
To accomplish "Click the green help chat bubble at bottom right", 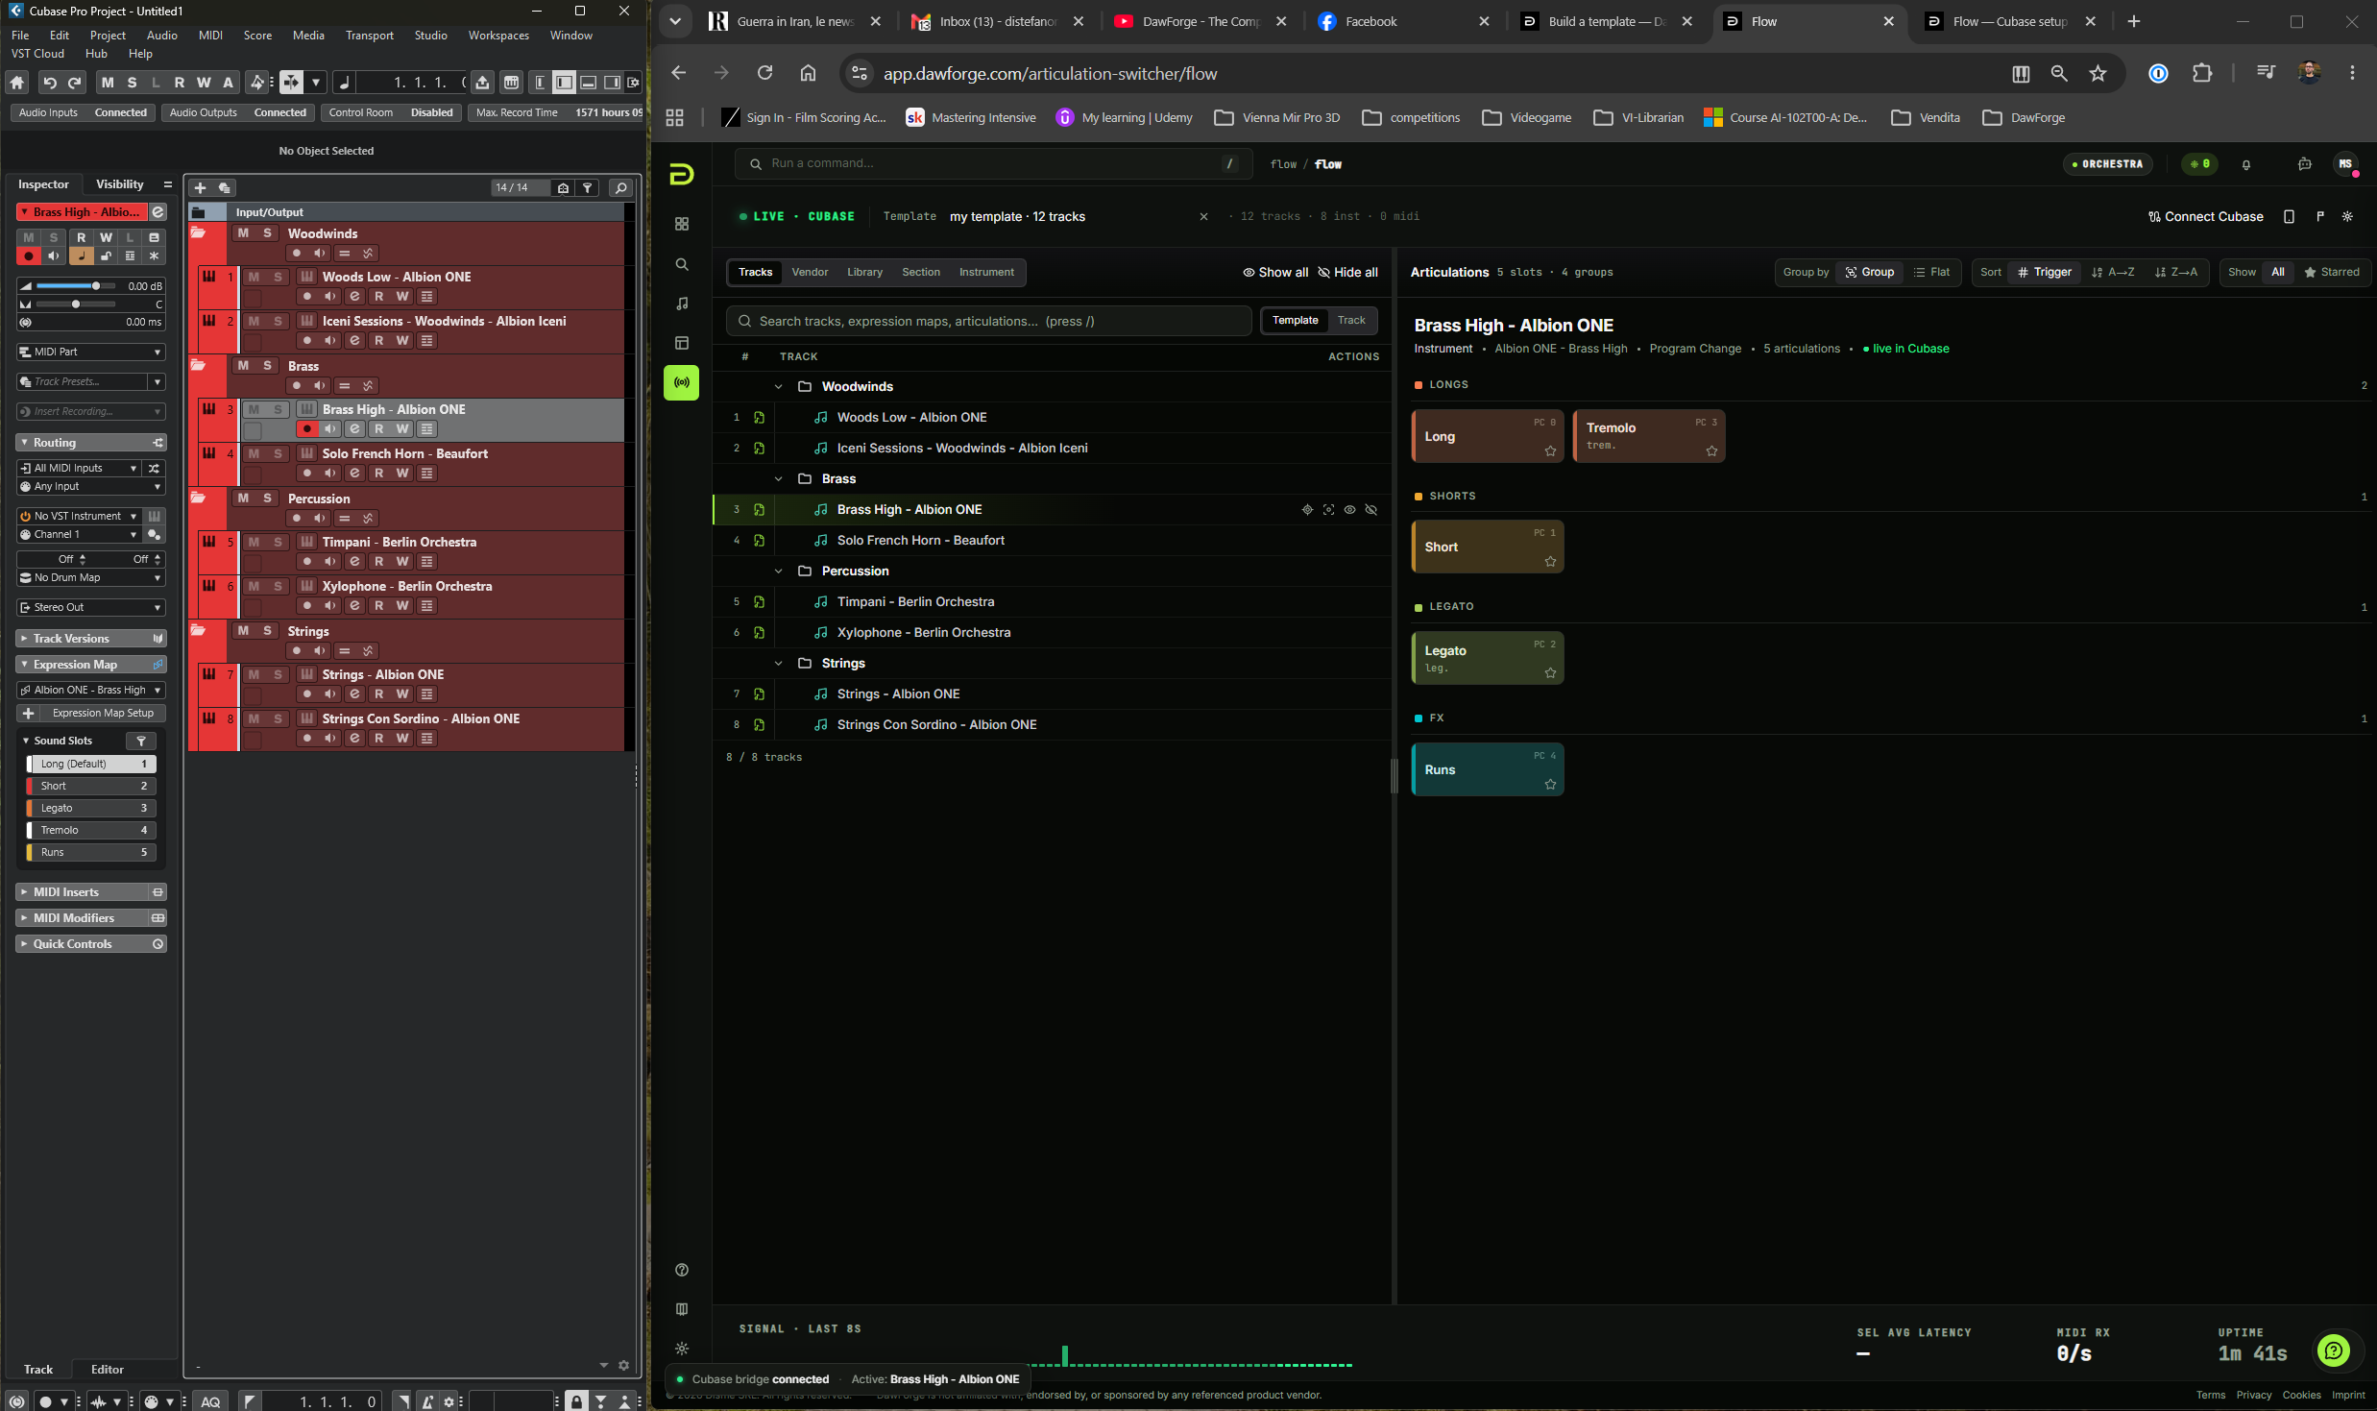I will tap(2334, 1350).
